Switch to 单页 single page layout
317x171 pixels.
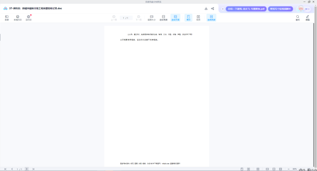click(188, 18)
